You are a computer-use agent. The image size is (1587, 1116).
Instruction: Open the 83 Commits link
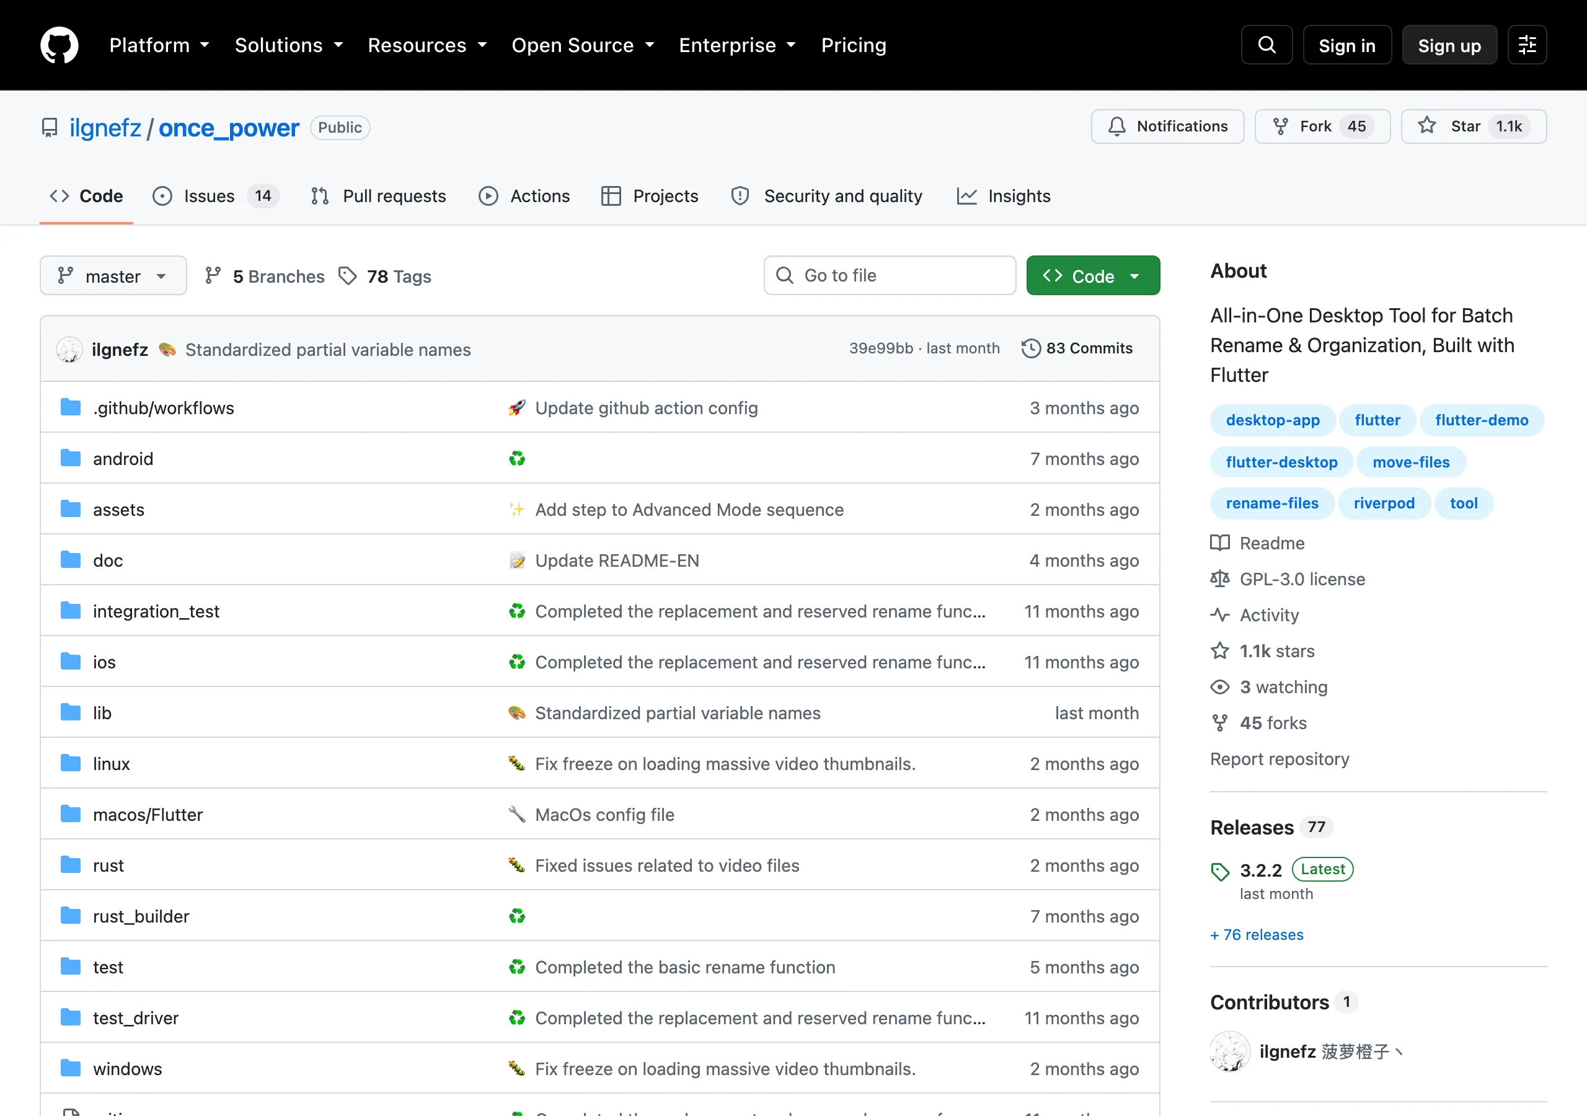pos(1077,348)
